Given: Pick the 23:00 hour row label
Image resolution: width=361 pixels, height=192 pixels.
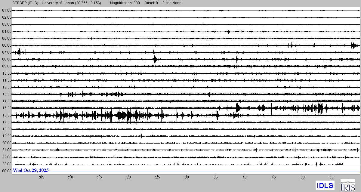Looking at the screenshot, I should (6, 164).
